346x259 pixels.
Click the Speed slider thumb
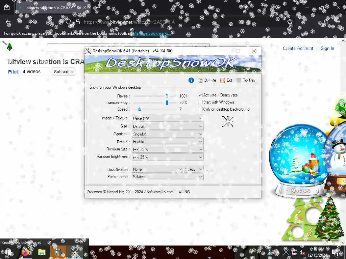point(139,109)
